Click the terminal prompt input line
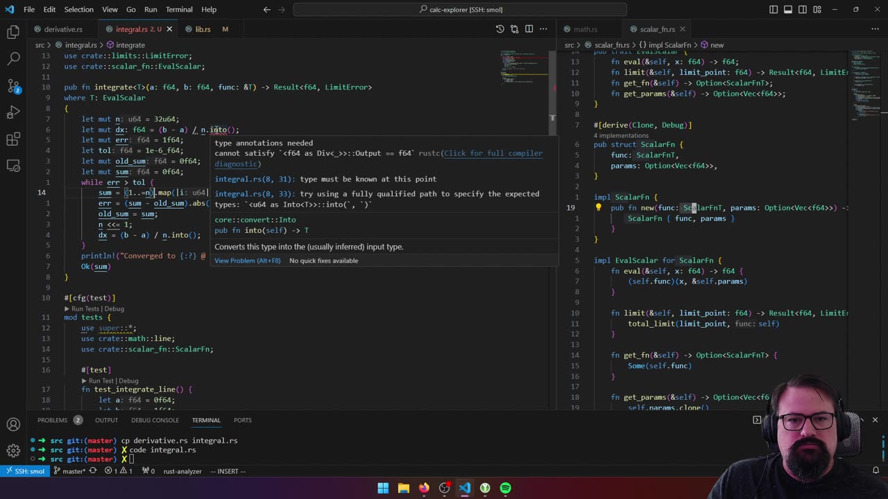Image resolution: width=888 pixels, height=499 pixels. point(132,459)
